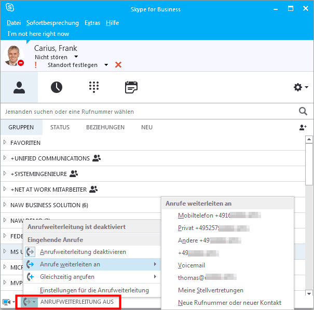Choose Neue Rufnummer oder neuer Kontakt
Viewport: 314px width, 310px height.
tap(227, 303)
